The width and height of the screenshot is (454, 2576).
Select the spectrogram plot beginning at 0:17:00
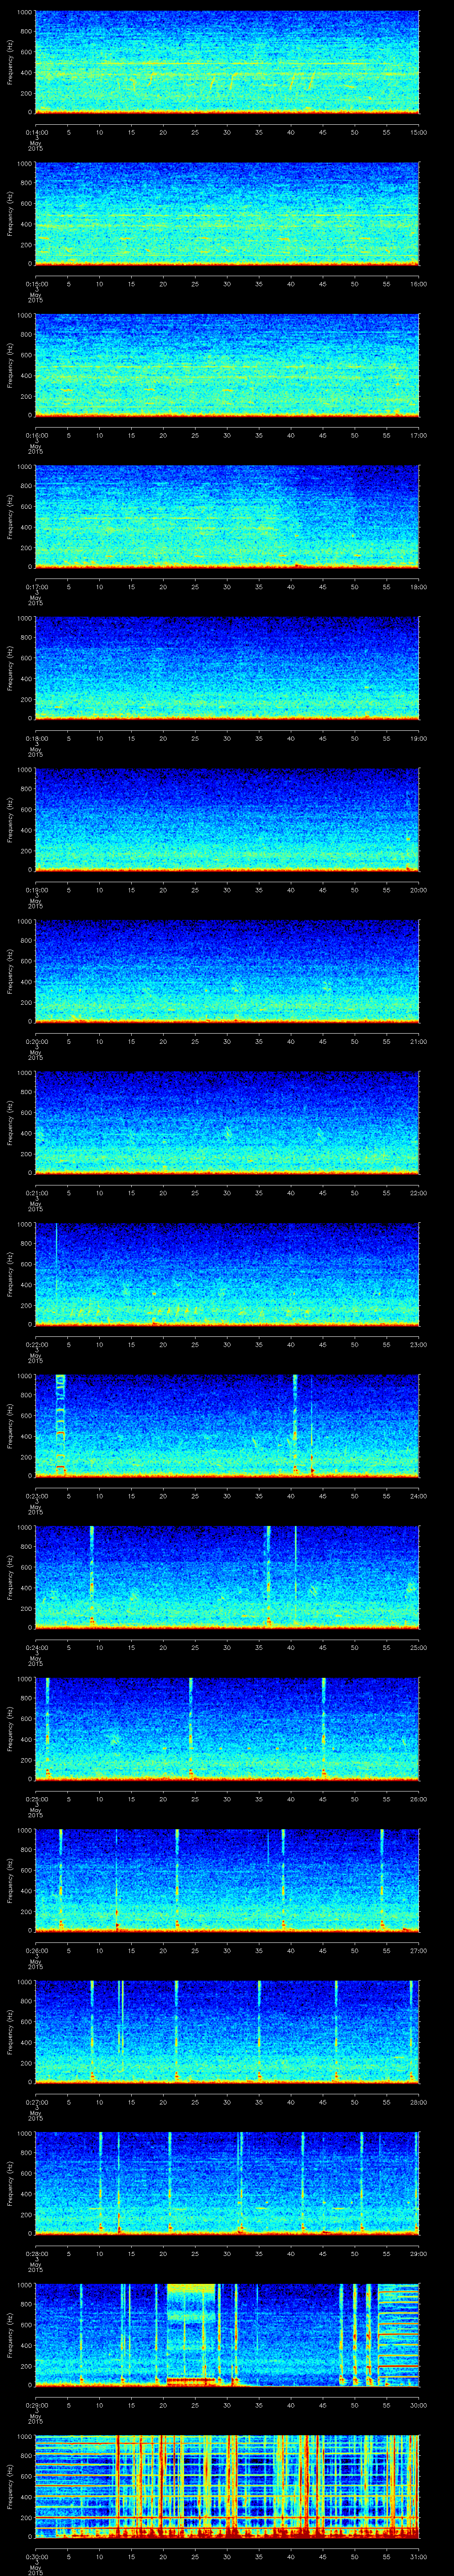pos(227,517)
